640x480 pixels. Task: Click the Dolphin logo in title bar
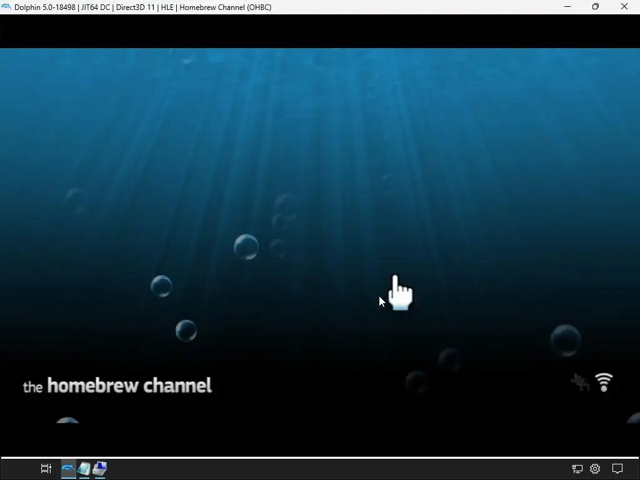click(x=6, y=7)
